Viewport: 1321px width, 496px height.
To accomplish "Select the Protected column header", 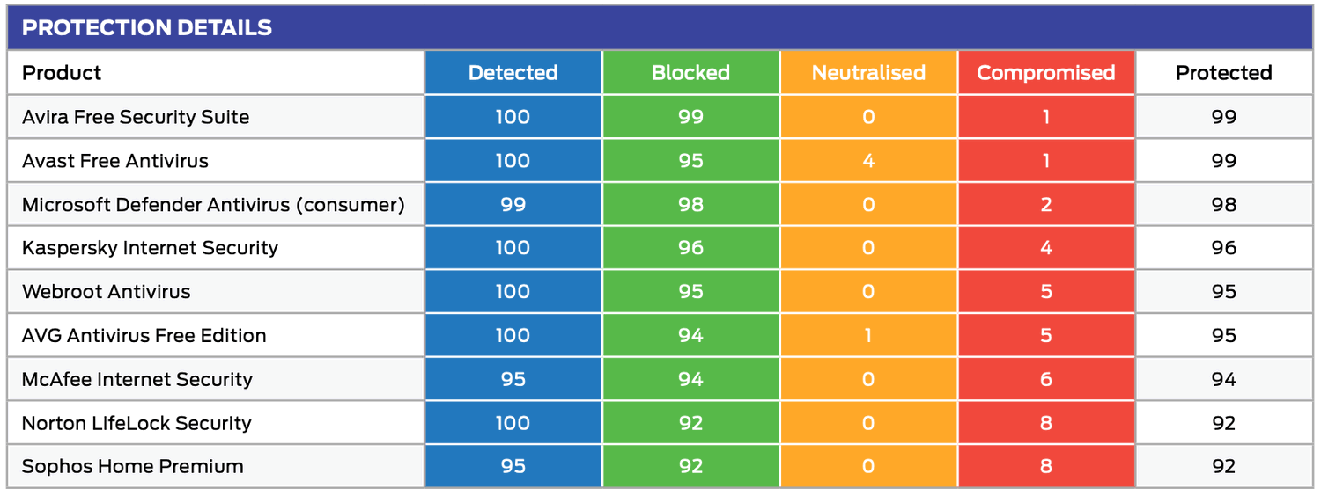I will 1223,73.
